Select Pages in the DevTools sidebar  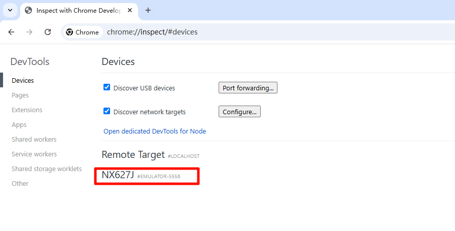pyautogui.click(x=20, y=95)
